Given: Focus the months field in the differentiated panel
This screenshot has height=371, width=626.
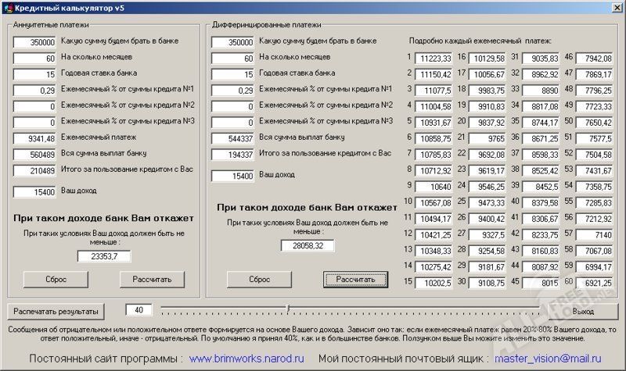Looking at the screenshot, I should 233,58.
